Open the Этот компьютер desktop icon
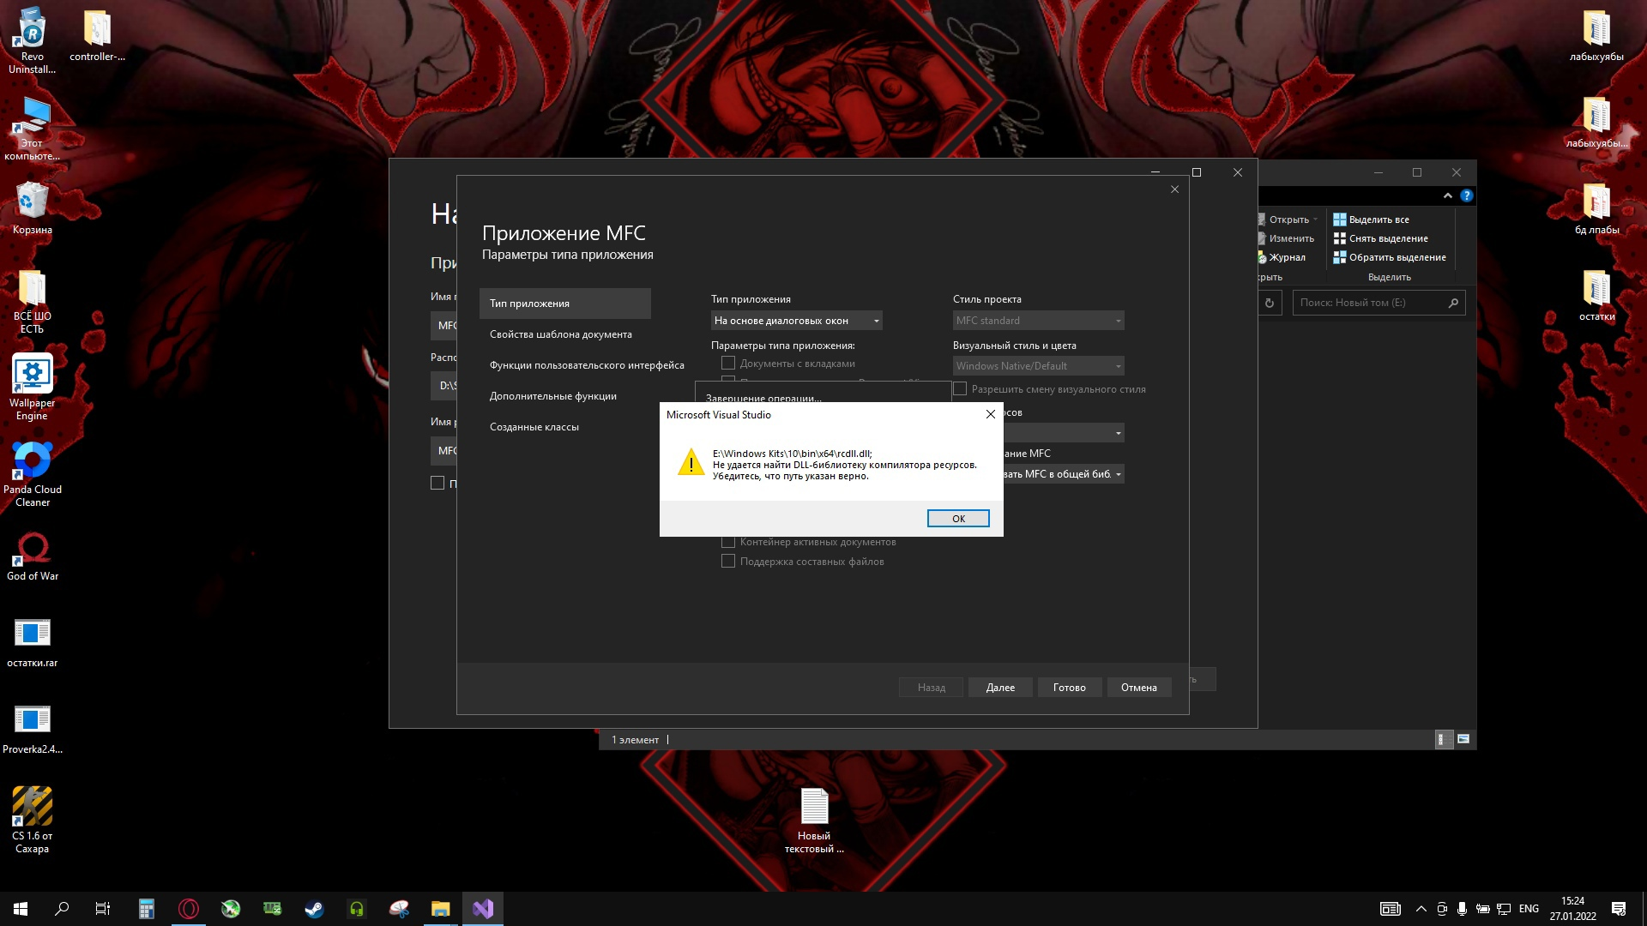 click(33, 127)
